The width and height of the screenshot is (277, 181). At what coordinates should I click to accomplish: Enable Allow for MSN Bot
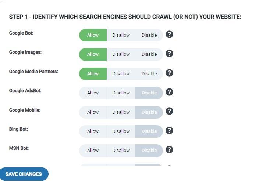click(93, 151)
